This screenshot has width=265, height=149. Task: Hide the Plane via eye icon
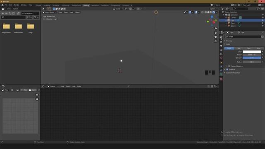click(263, 23)
